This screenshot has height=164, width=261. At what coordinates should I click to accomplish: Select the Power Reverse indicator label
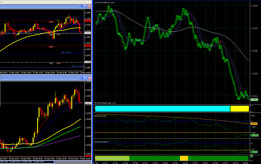coord(101,142)
